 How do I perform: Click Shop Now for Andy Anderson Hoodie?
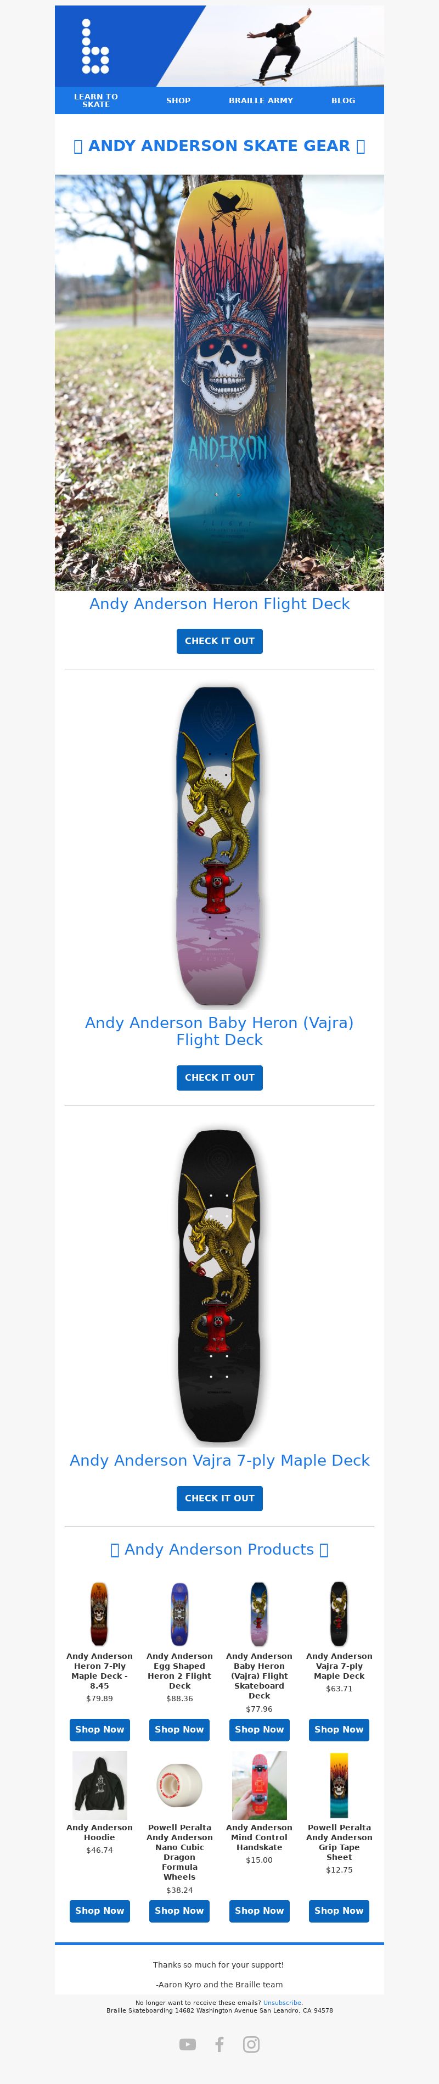point(99,1911)
